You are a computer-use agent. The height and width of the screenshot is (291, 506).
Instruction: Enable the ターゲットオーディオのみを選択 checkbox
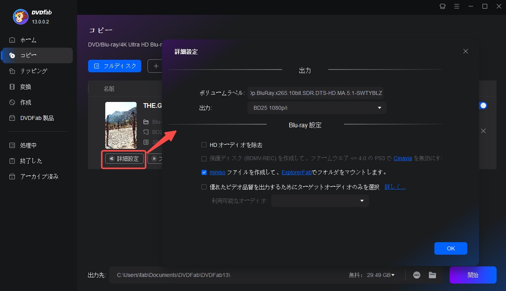click(x=204, y=187)
